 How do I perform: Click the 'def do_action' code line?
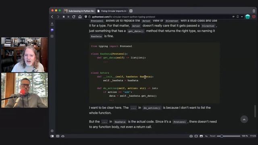pyautogui.click(x=127, y=88)
